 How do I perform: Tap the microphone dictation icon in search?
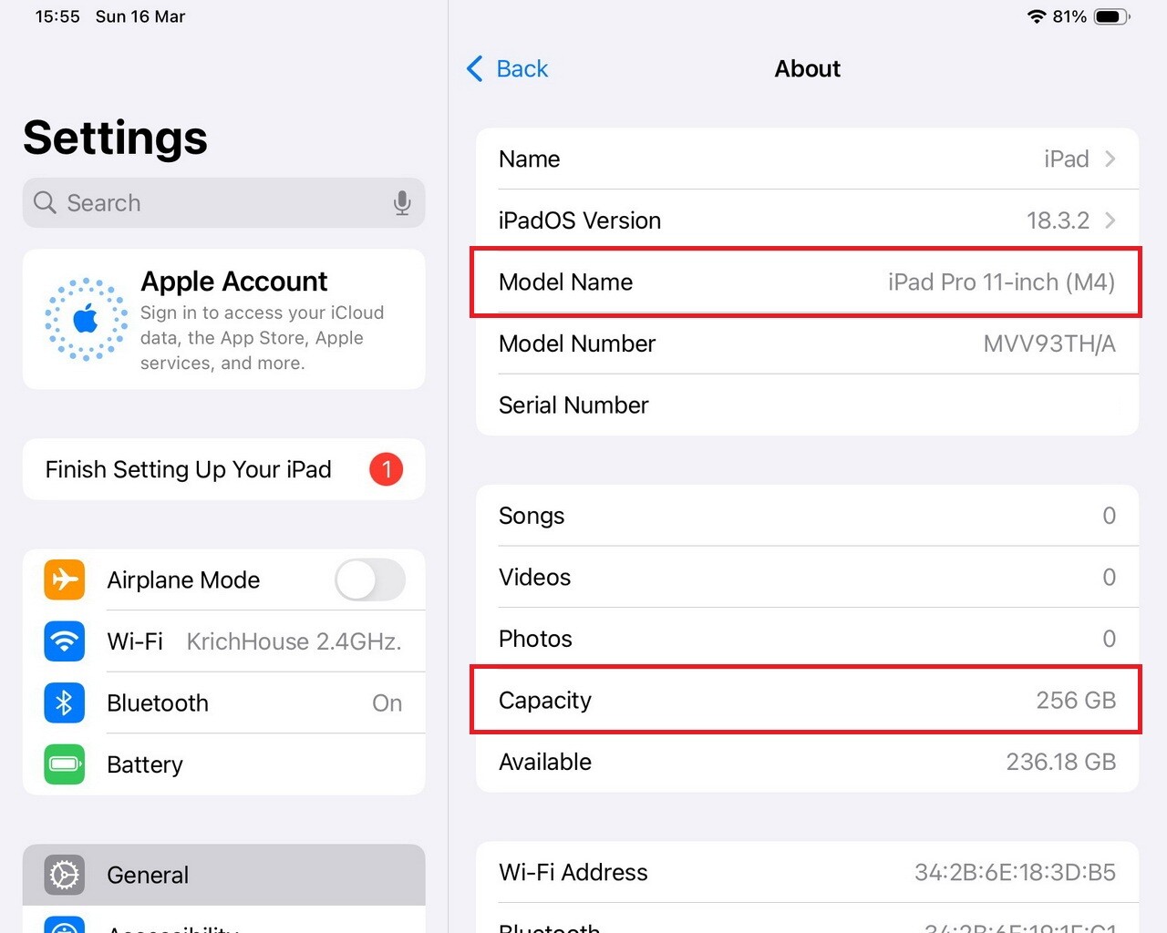(x=401, y=202)
